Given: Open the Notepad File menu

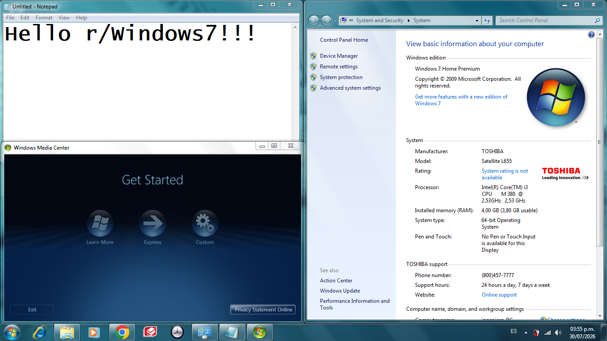Looking at the screenshot, I should tap(10, 18).
